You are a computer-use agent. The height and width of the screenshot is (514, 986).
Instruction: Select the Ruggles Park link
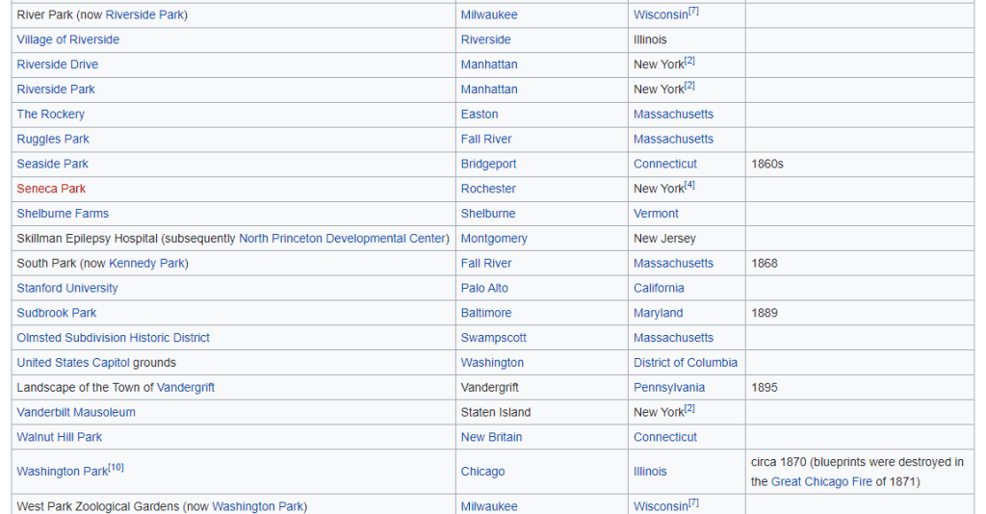click(52, 140)
